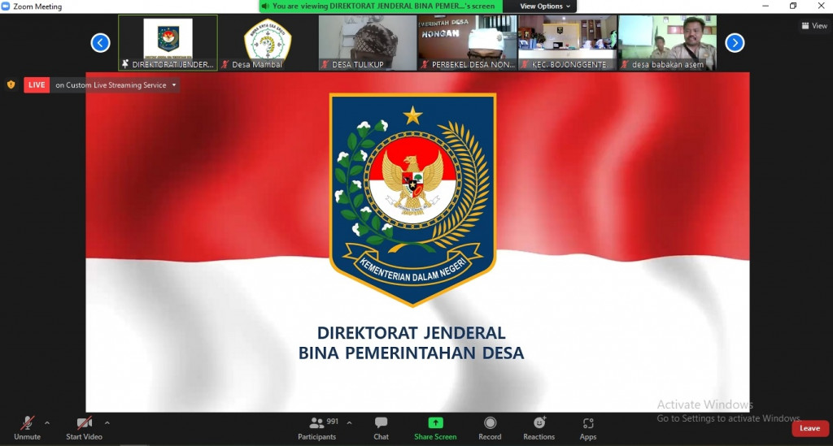Expand Participants options caret
This screenshot has width=833, height=446.
point(349,423)
